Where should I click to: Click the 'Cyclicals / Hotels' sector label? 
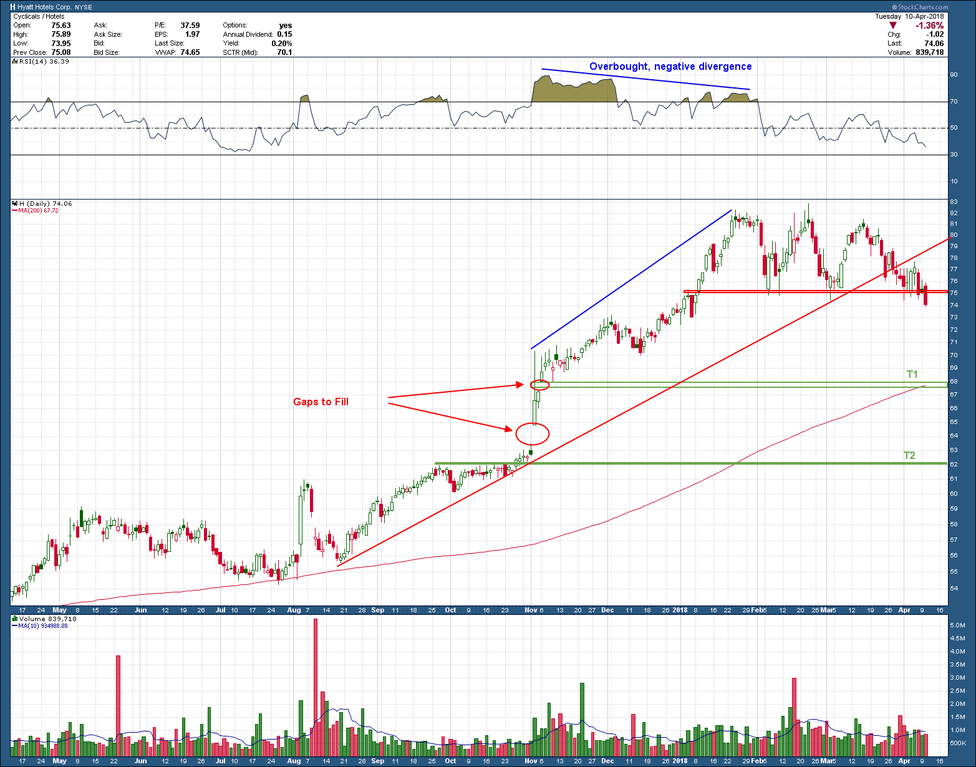[38, 16]
